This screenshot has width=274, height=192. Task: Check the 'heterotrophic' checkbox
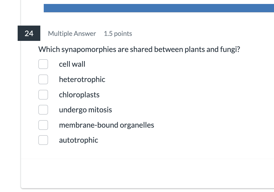coord(43,79)
